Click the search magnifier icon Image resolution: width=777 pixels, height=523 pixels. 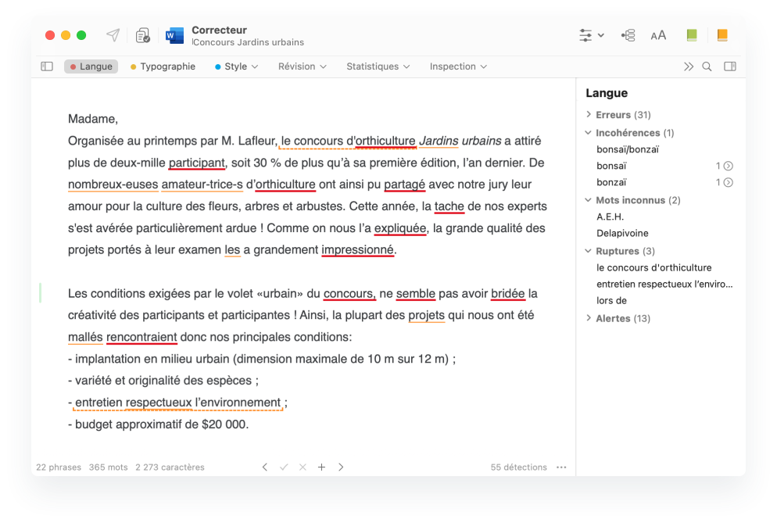707,66
